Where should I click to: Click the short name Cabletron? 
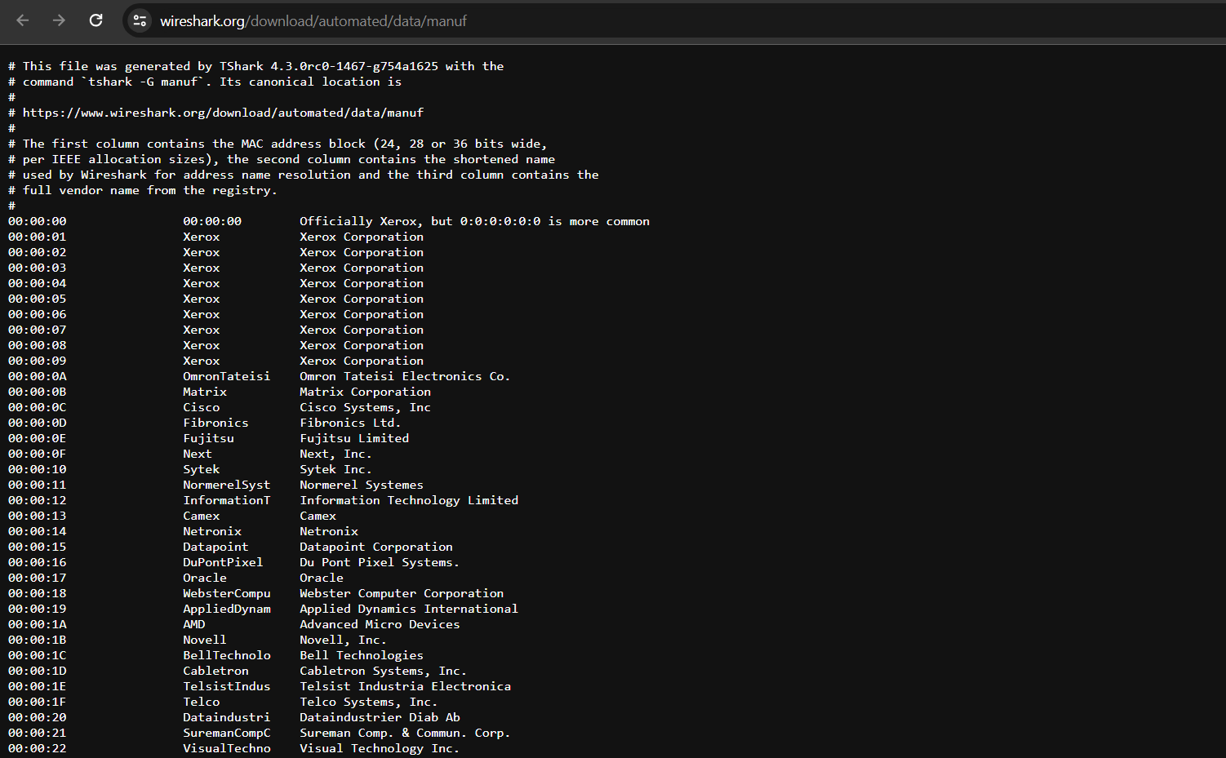pyautogui.click(x=215, y=671)
